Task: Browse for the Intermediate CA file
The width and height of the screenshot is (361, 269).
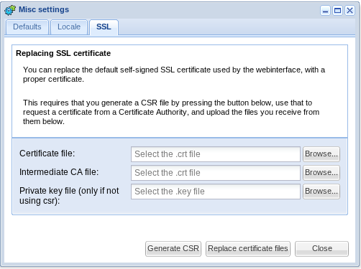Action: (x=321, y=173)
